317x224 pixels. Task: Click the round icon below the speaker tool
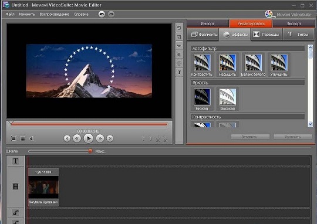179,63
